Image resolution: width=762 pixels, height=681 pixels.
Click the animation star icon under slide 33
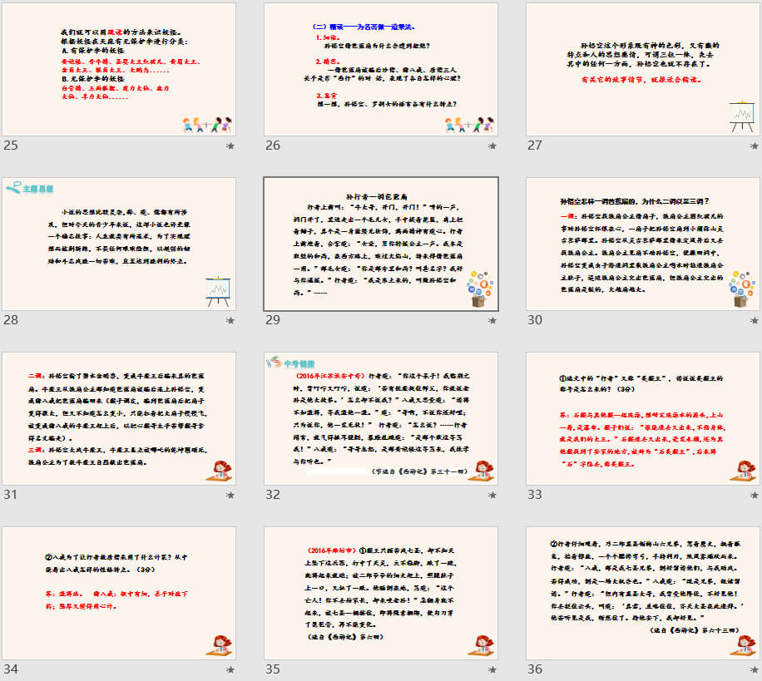[x=755, y=495]
